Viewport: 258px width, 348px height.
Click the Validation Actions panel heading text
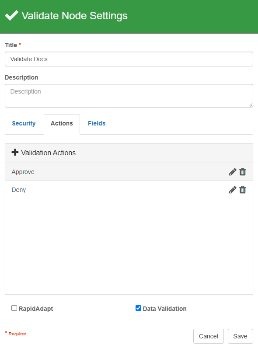[49, 153]
